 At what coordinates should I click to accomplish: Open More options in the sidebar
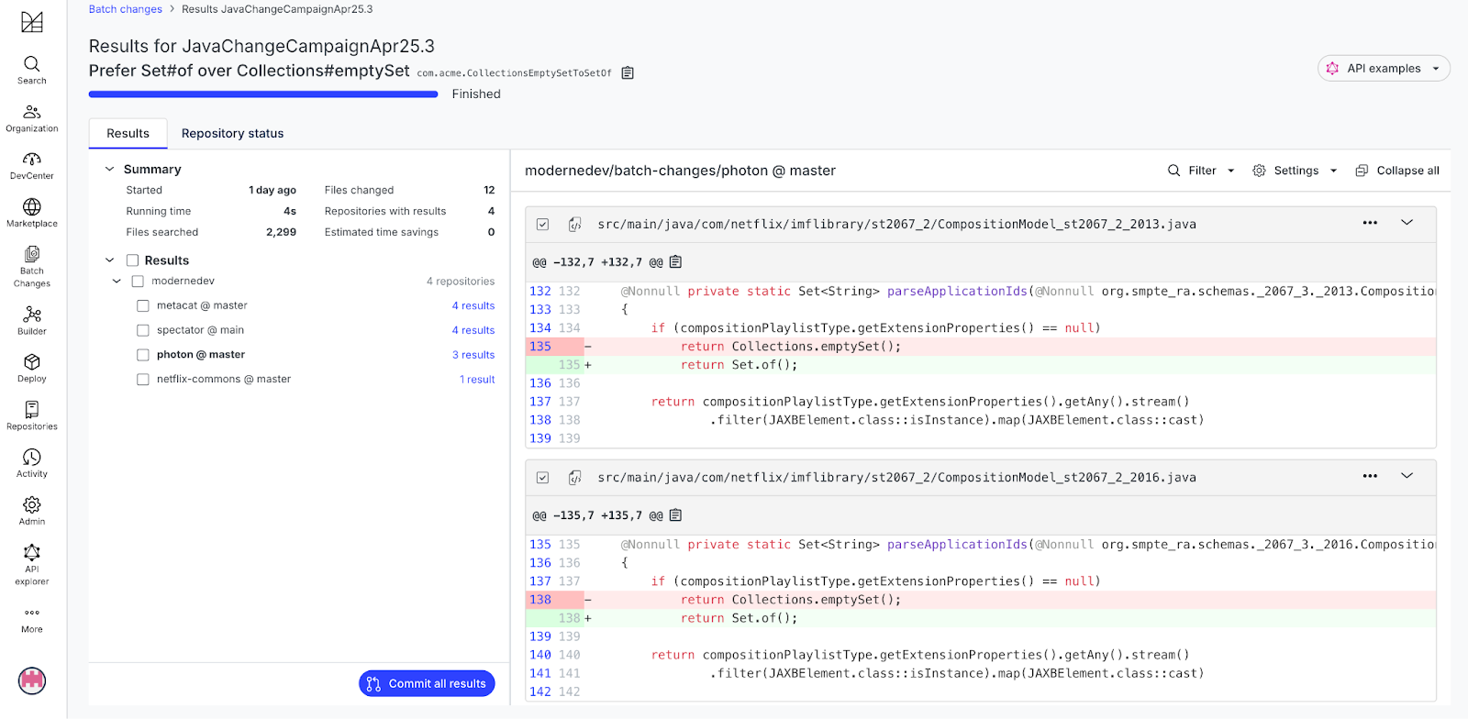32,621
